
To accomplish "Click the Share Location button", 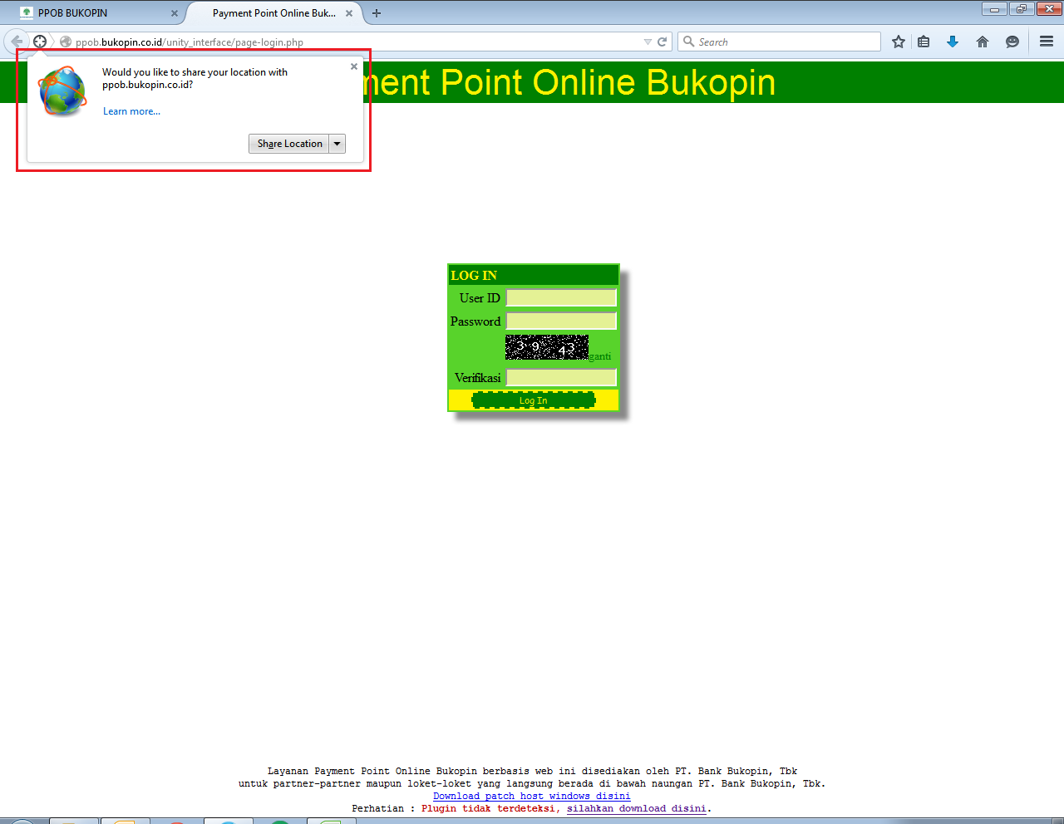I will (289, 144).
